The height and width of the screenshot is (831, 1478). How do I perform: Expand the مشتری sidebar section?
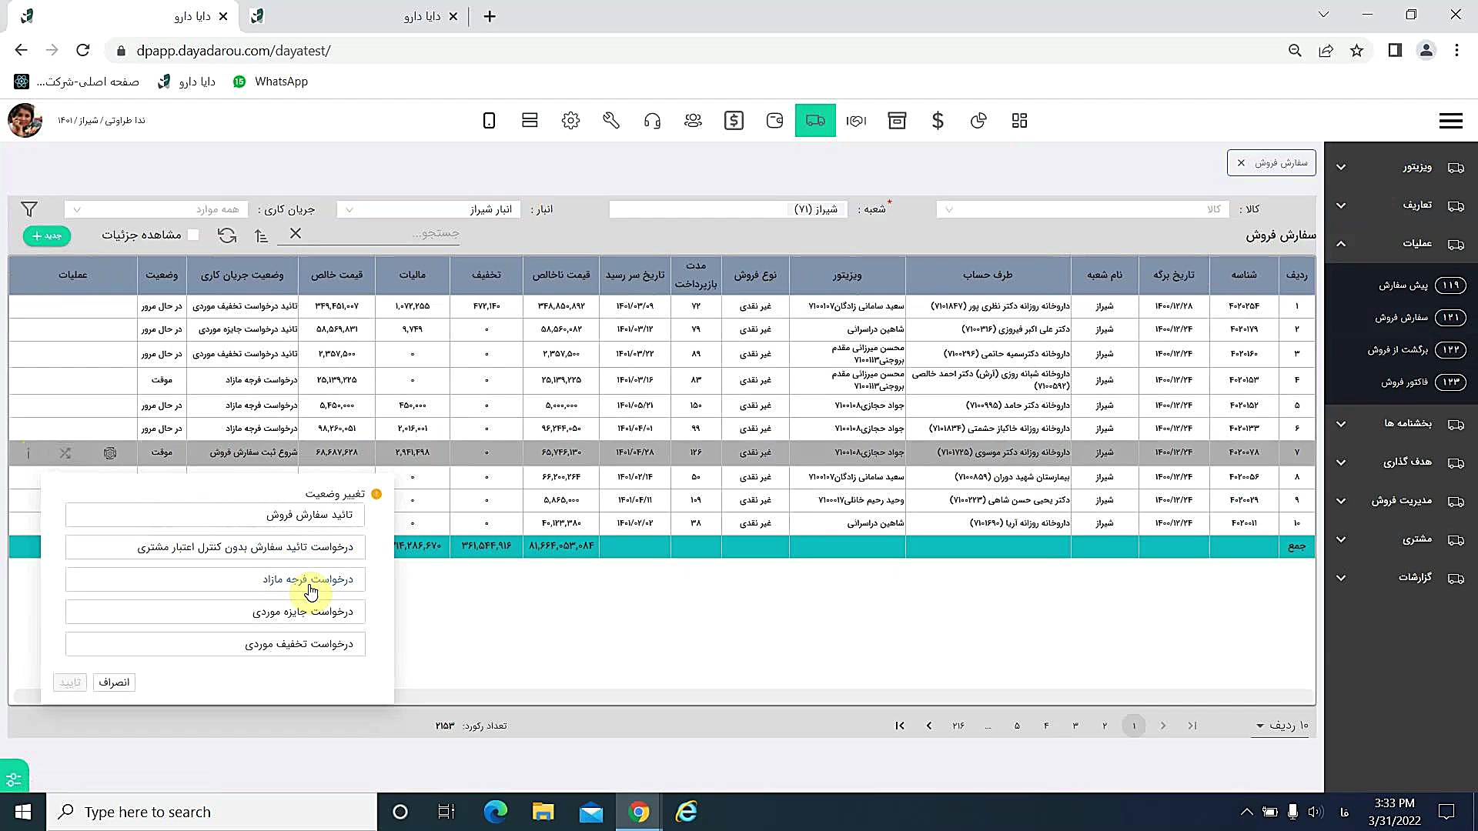click(1401, 539)
